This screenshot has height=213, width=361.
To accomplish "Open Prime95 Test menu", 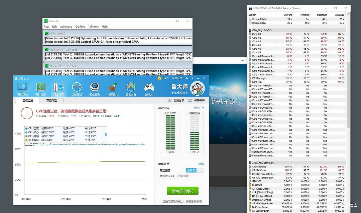I will [46, 27].
